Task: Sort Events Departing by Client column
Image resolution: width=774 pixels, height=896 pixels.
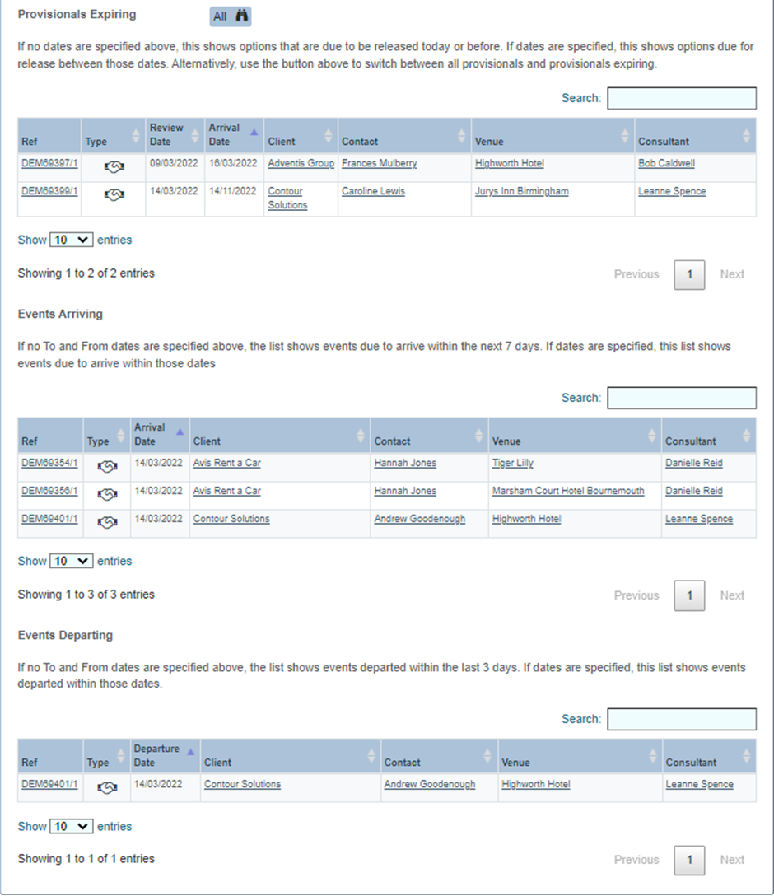Action: coord(290,755)
